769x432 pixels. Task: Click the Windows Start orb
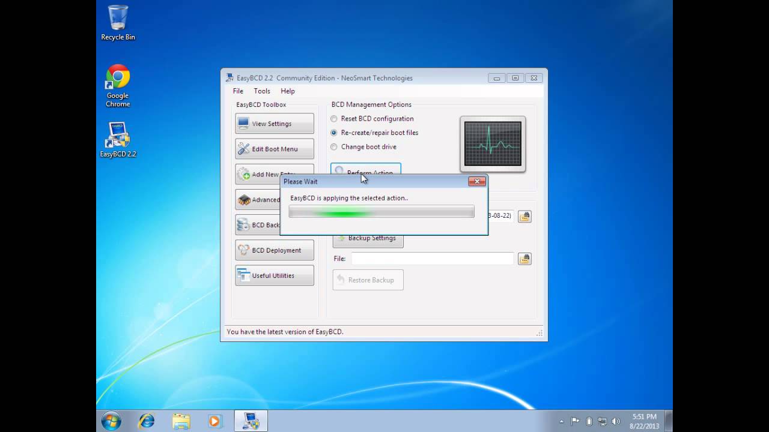tap(111, 421)
